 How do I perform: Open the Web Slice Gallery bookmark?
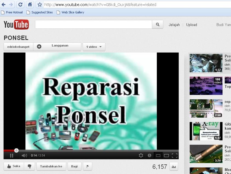[x=70, y=12]
